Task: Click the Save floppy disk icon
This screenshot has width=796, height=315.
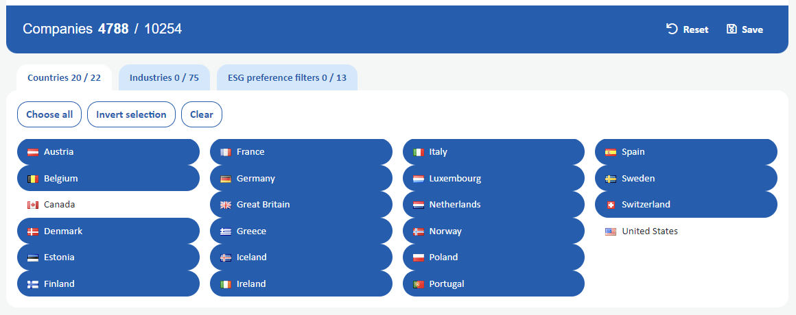Action: tap(731, 29)
